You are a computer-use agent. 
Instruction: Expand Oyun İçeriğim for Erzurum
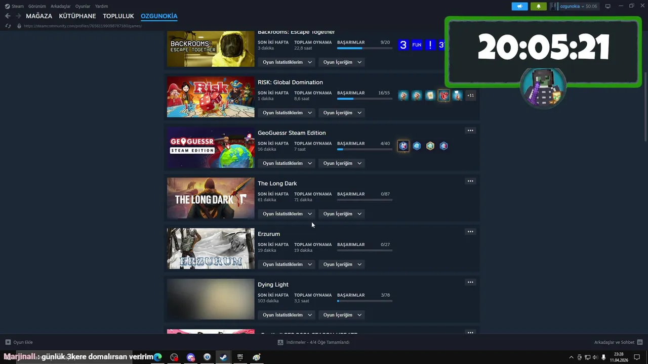[x=342, y=264]
